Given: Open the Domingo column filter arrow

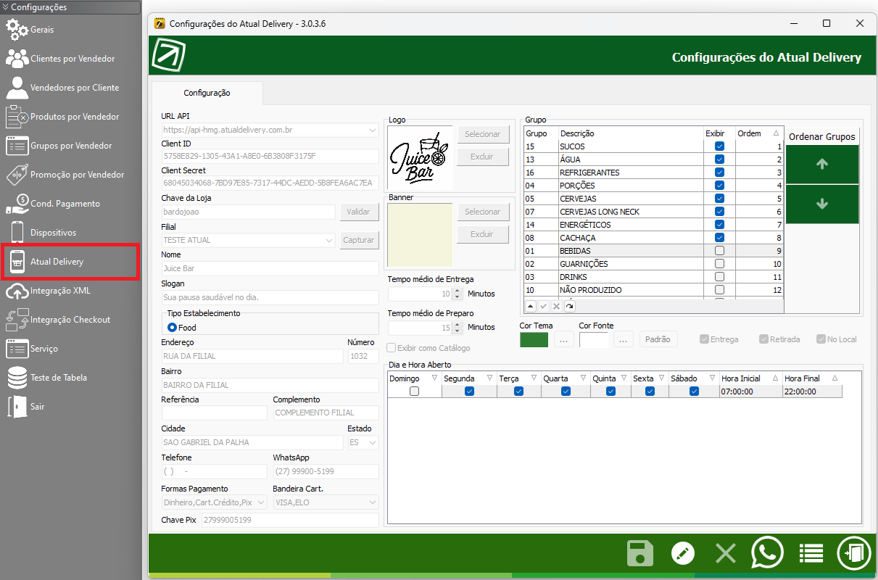Looking at the screenshot, I should tap(434, 378).
